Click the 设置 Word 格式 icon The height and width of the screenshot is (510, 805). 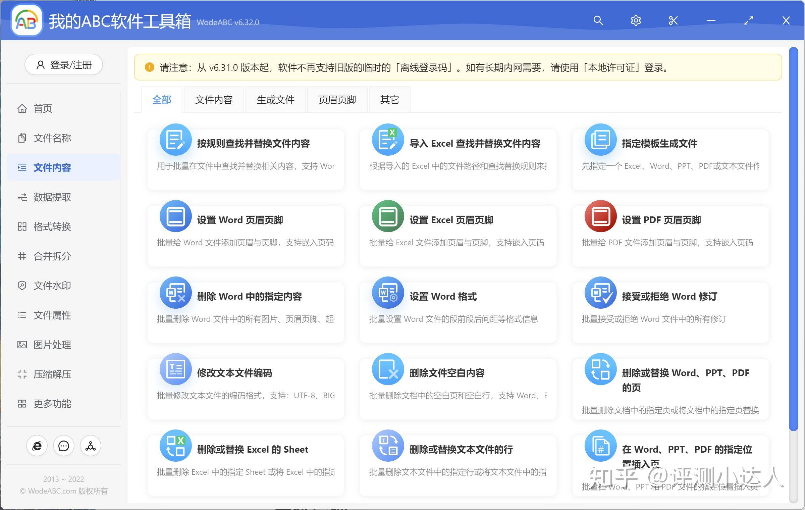(x=388, y=293)
